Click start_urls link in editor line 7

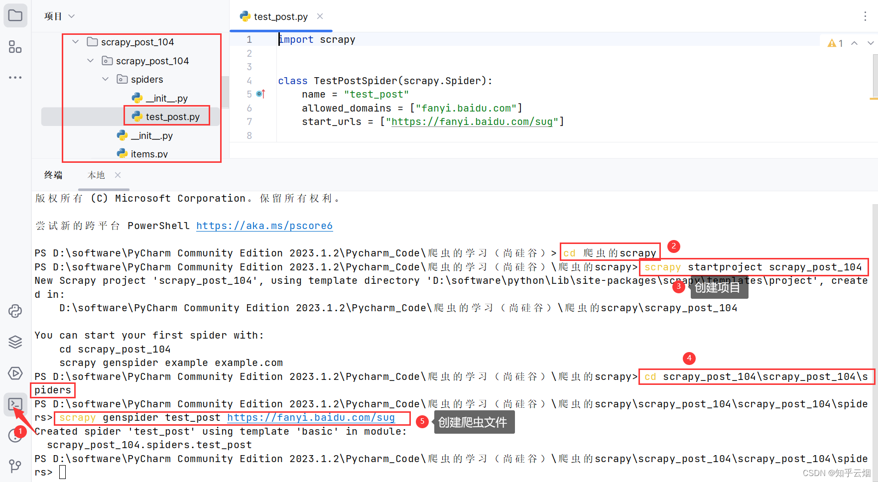472,121
